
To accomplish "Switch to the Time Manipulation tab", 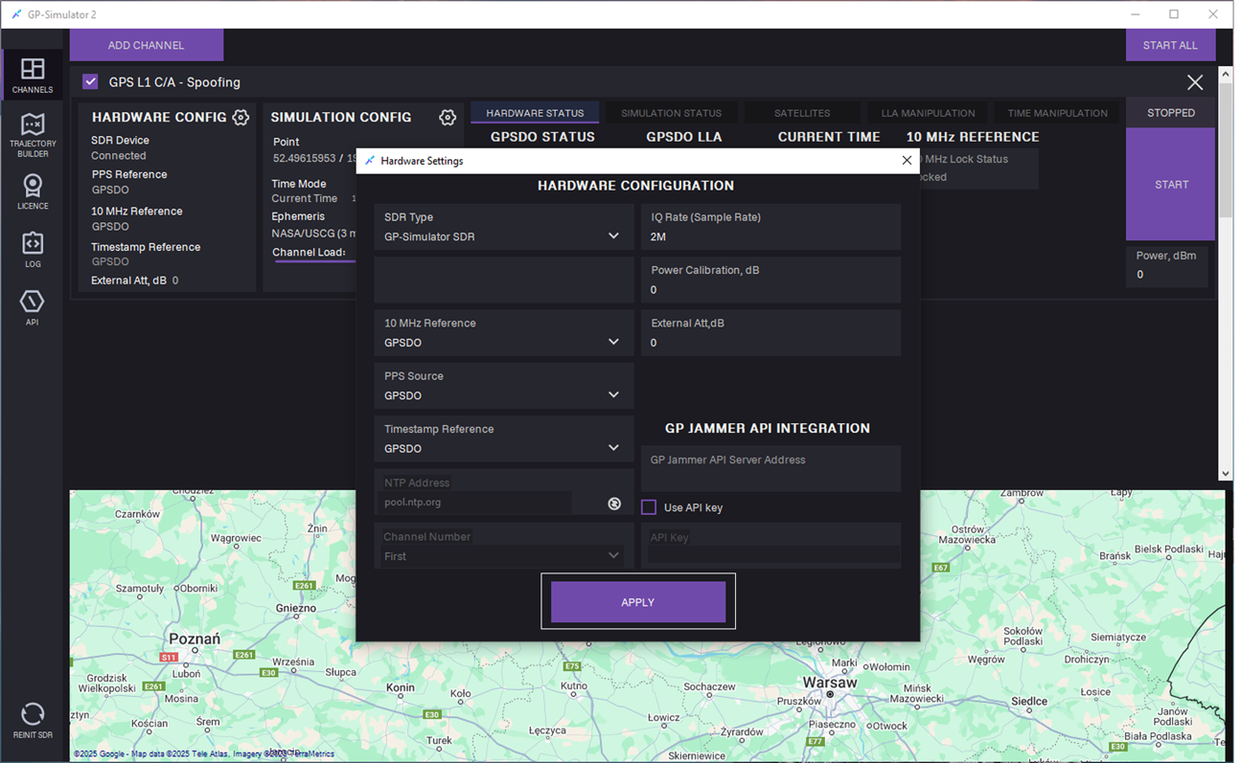I will 1057,113.
